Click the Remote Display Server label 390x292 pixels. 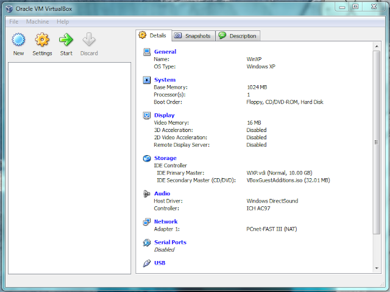click(x=182, y=145)
